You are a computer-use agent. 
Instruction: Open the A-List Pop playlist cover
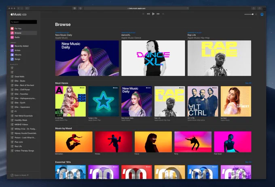[70, 102]
